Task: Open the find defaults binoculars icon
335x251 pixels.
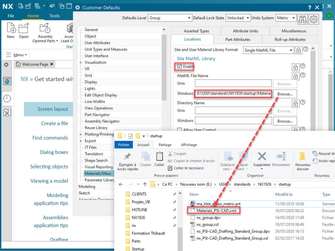Action: tap(302, 19)
